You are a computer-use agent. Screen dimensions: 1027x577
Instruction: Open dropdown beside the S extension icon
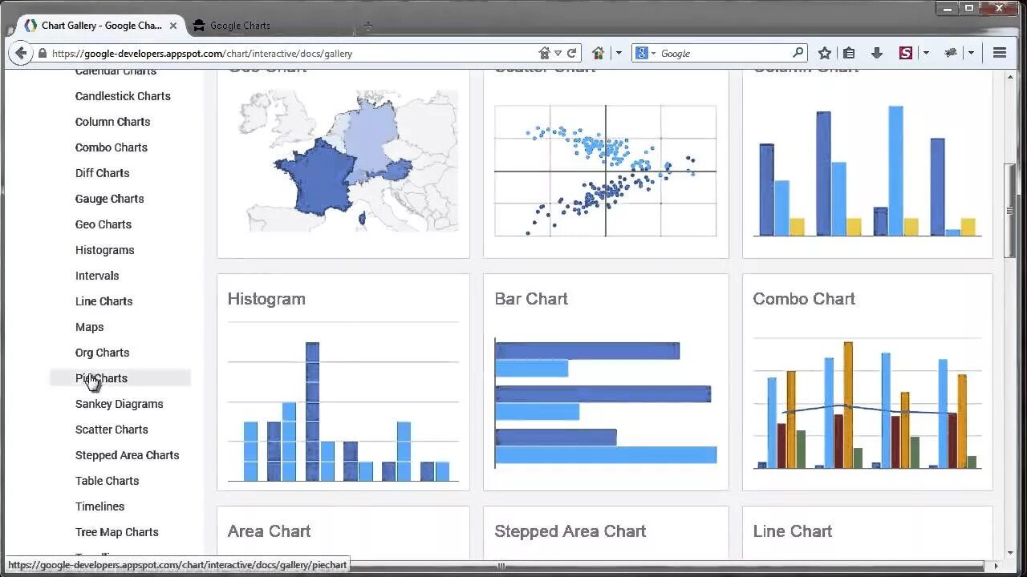click(925, 53)
